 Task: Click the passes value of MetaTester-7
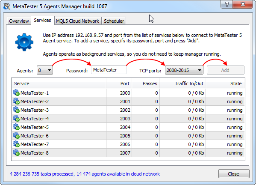pyautogui.click(x=156, y=144)
